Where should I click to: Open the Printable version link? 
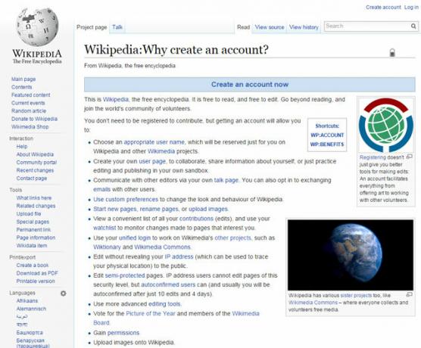pyautogui.click(x=36, y=281)
